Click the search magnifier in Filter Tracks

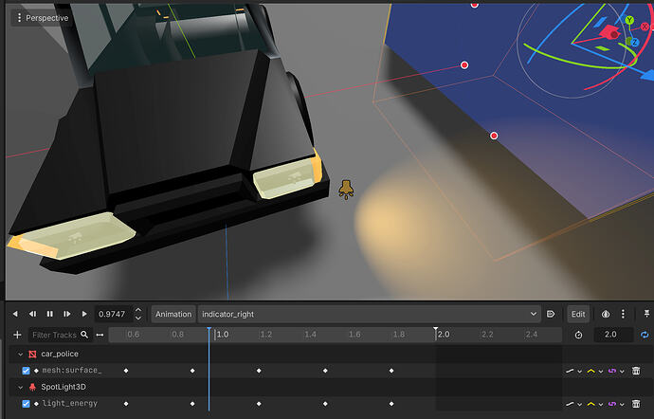[x=84, y=335]
